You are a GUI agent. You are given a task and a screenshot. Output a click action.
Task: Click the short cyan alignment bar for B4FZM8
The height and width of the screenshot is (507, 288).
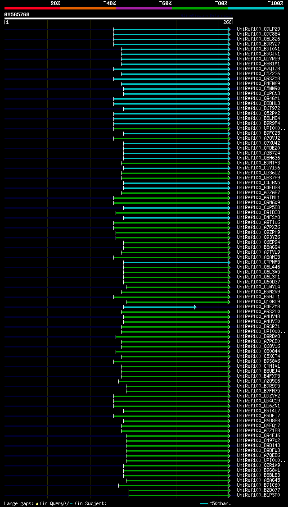click(x=160, y=307)
